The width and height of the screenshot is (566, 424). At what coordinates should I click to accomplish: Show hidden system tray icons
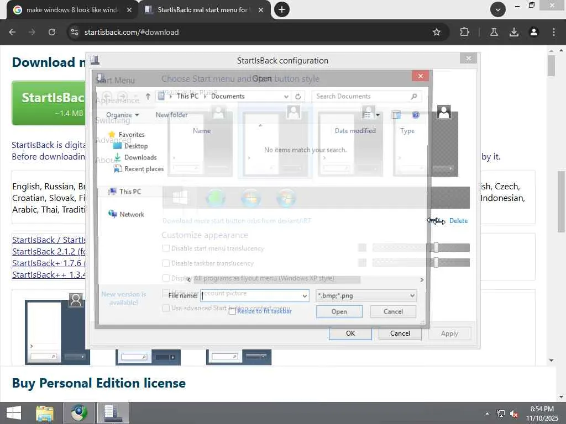488,414
